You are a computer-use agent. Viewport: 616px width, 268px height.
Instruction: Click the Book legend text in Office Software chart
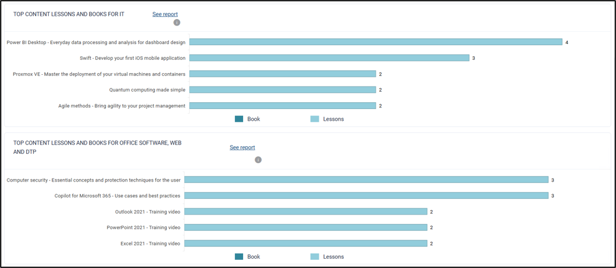pyautogui.click(x=254, y=256)
